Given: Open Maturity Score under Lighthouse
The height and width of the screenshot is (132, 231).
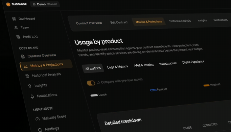Looking at the screenshot, I should tap(54, 117).
